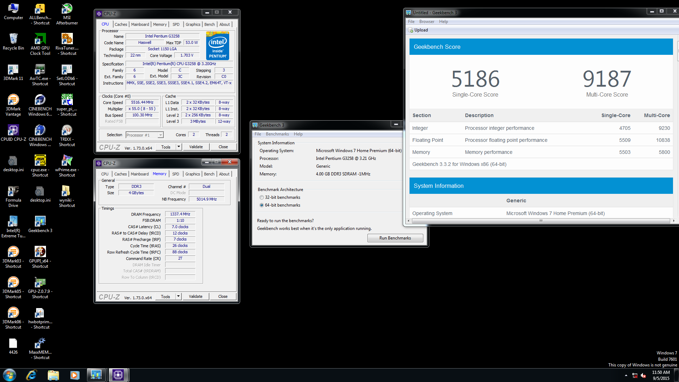Expand Tools dropdown arrow in bottom CPU-Z
Image resolution: width=679 pixels, height=382 pixels.
(x=178, y=296)
